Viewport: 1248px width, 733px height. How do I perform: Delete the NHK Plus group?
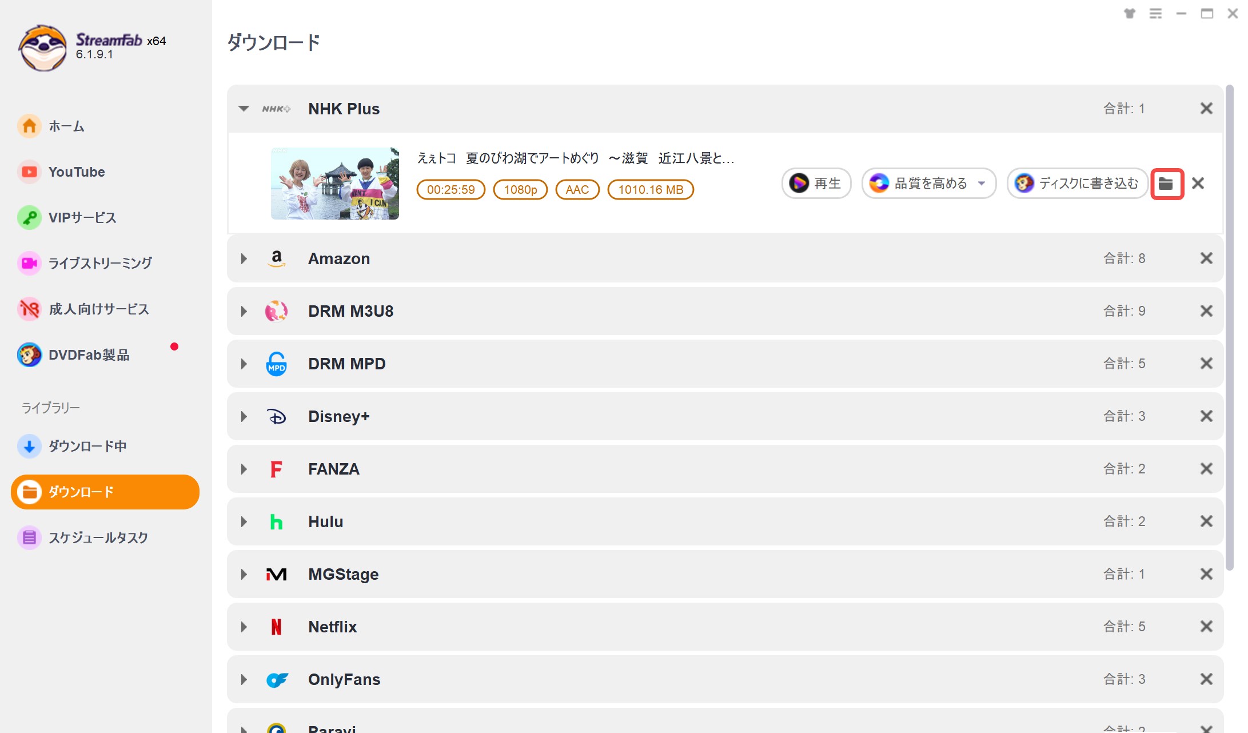click(1206, 109)
